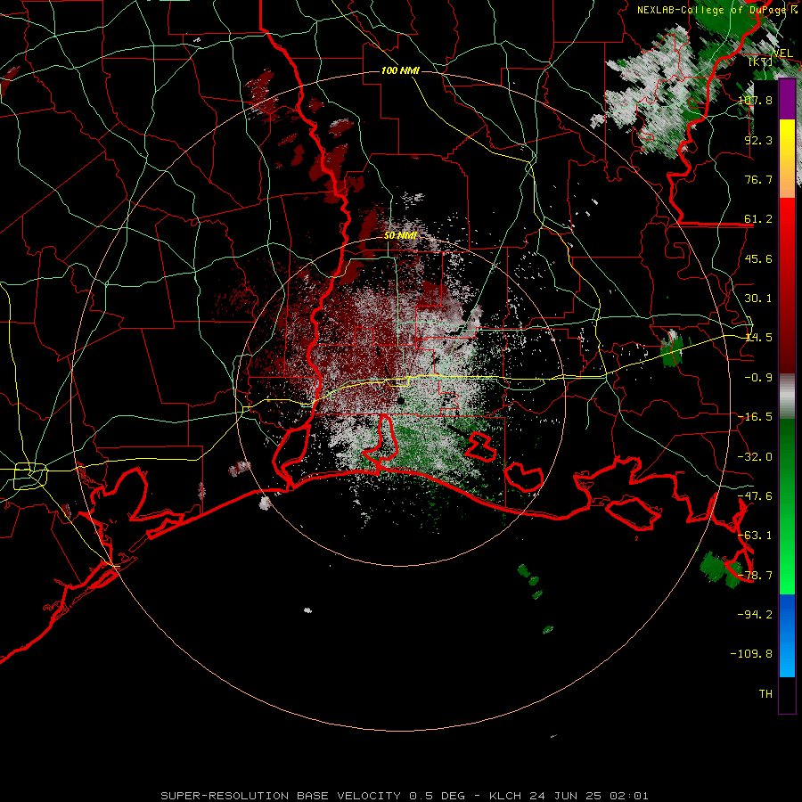Click the 50 NMI range ring label
This screenshot has width=802, height=802.
pyautogui.click(x=400, y=235)
